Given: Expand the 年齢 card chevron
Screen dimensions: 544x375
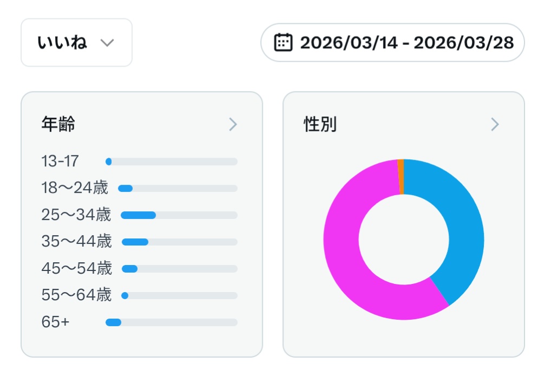Looking at the screenshot, I should [233, 124].
